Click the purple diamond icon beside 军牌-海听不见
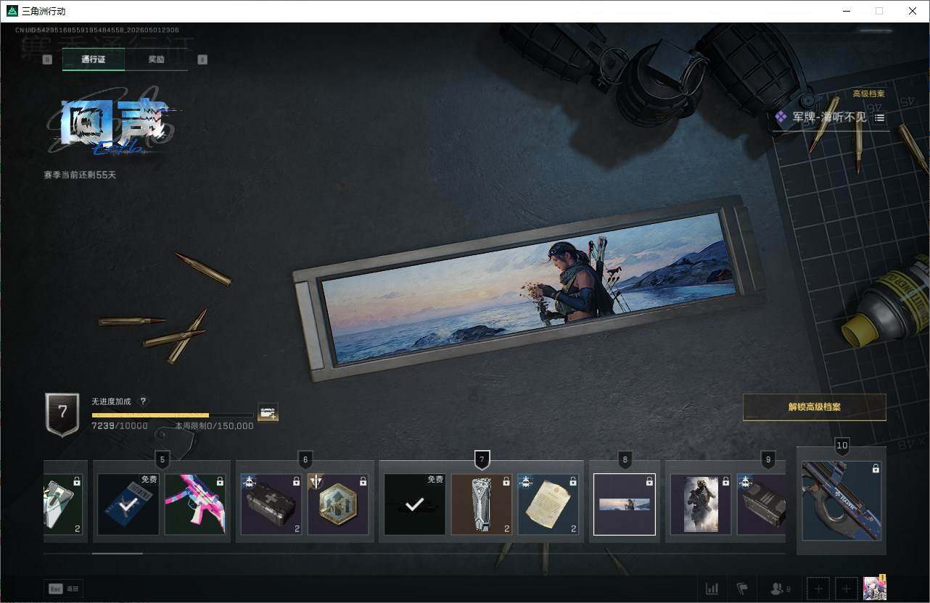The image size is (930, 603). tap(781, 117)
